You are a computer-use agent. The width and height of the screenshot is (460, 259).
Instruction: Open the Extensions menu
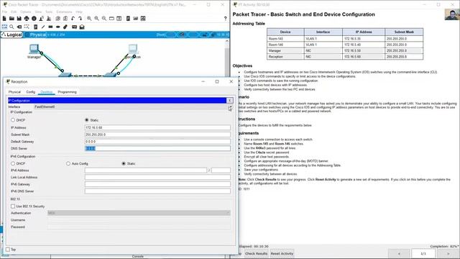click(x=64, y=12)
